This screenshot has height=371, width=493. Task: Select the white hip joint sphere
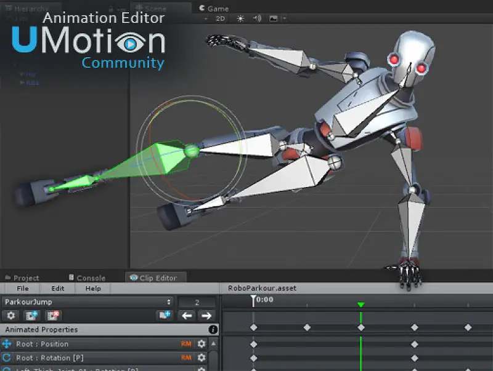point(334,163)
